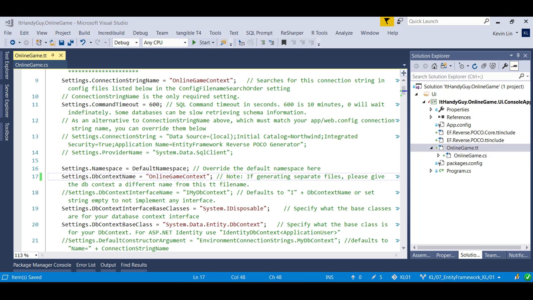Click the Undo arrow icon
Image resolution: width=533 pixels, height=300 pixels.
click(x=83, y=42)
